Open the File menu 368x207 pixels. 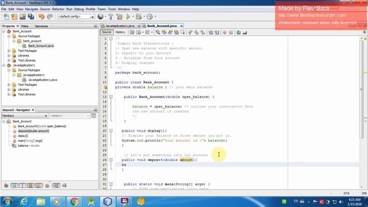4,9
